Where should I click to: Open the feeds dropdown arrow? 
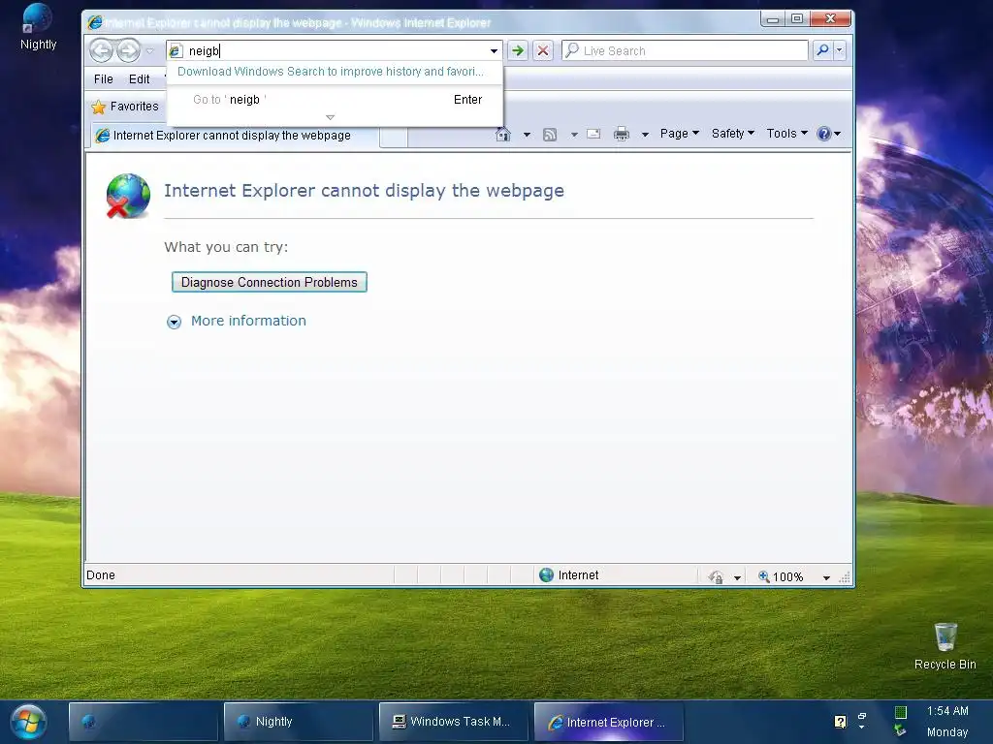574,134
